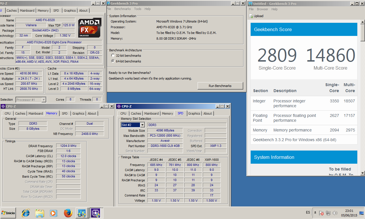Screen dimensions: 365x219
Task: Click CPU-Z SPD window title bar icon
Action: (119, 106)
